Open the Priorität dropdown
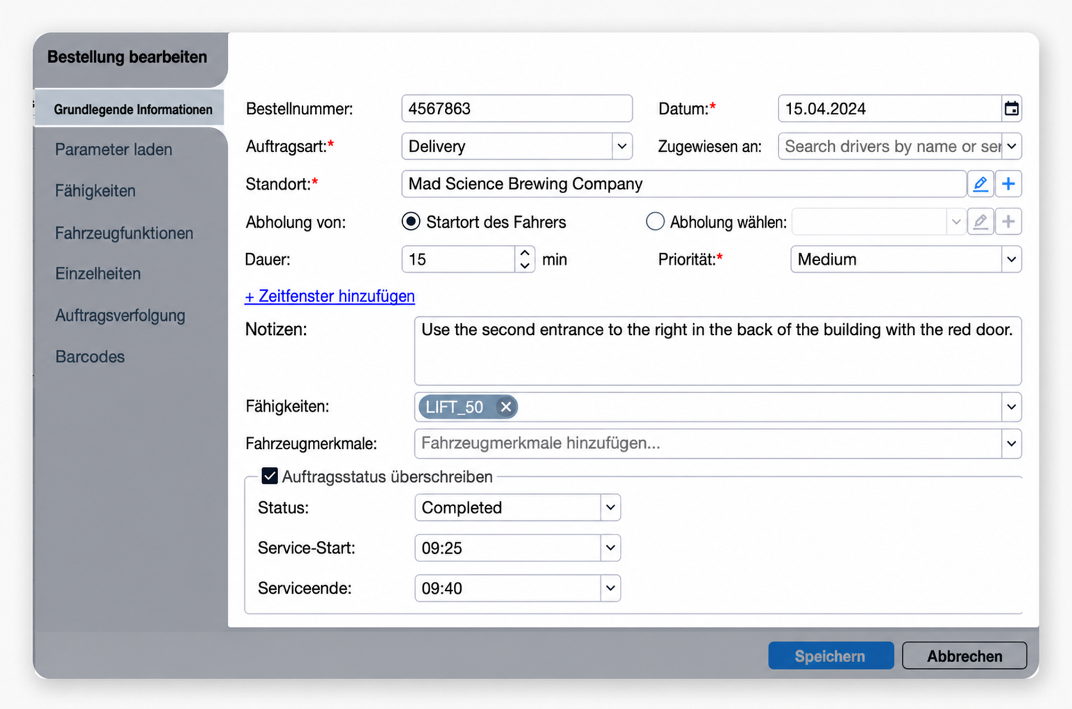 tap(1011, 259)
